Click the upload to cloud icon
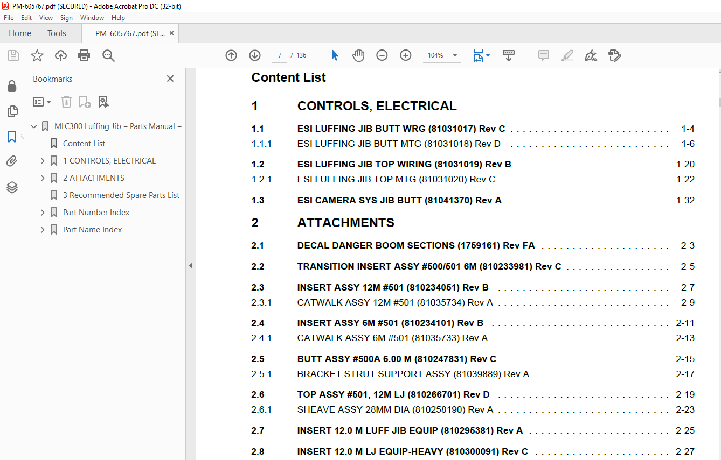 pos(61,55)
